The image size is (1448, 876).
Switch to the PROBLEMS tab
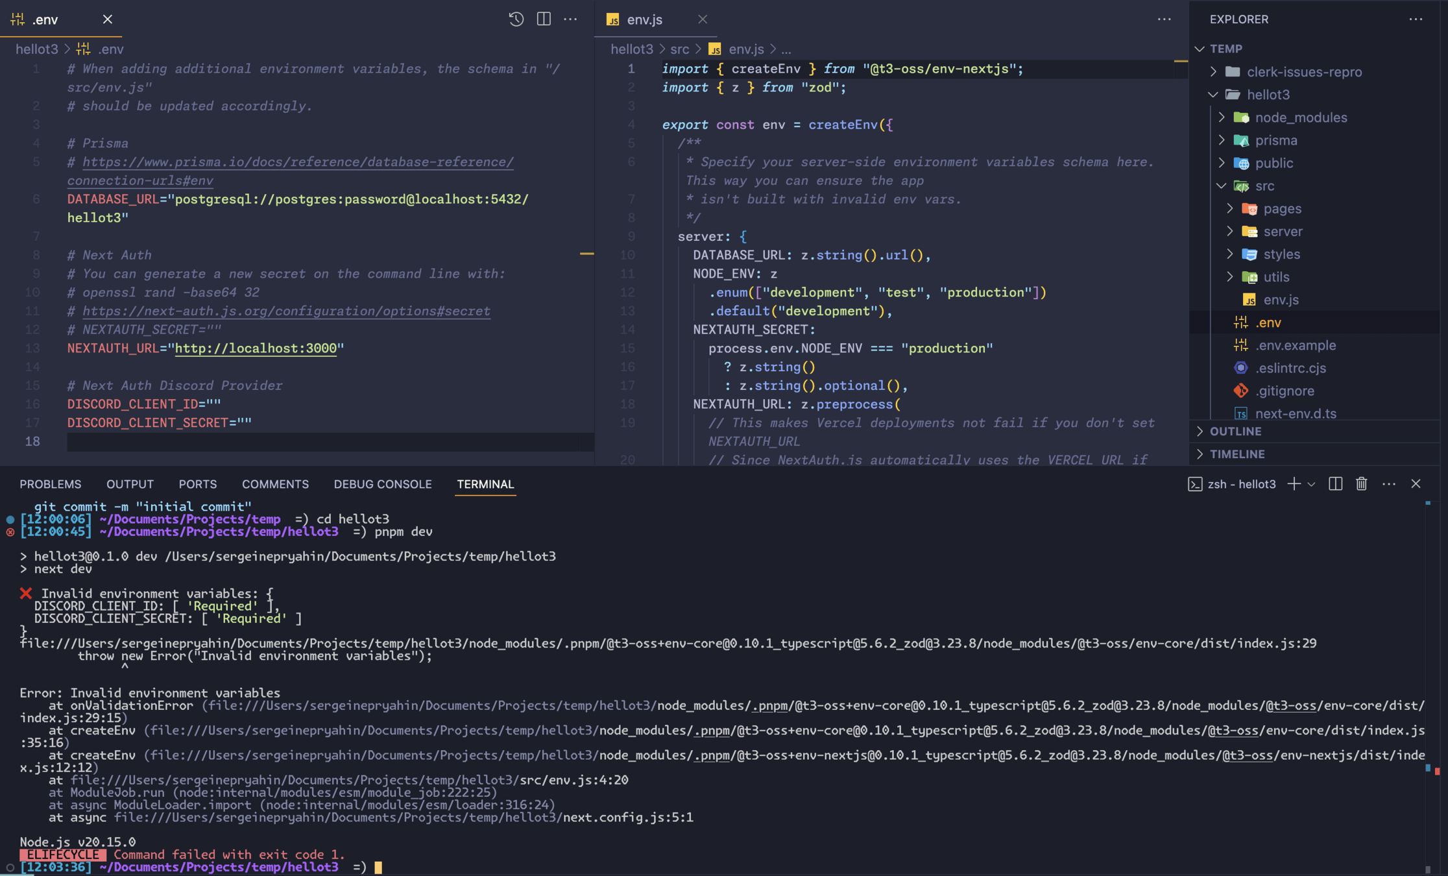50,484
